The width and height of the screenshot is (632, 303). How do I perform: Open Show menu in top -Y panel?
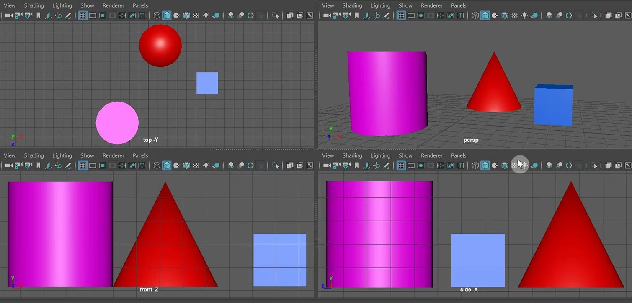pyautogui.click(x=87, y=5)
